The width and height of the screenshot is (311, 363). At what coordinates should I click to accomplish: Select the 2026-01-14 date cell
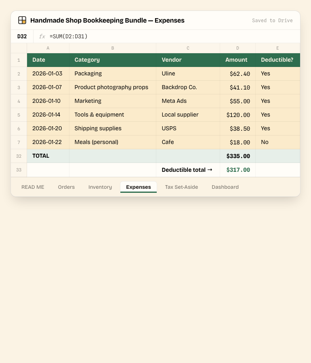click(48, 115)
